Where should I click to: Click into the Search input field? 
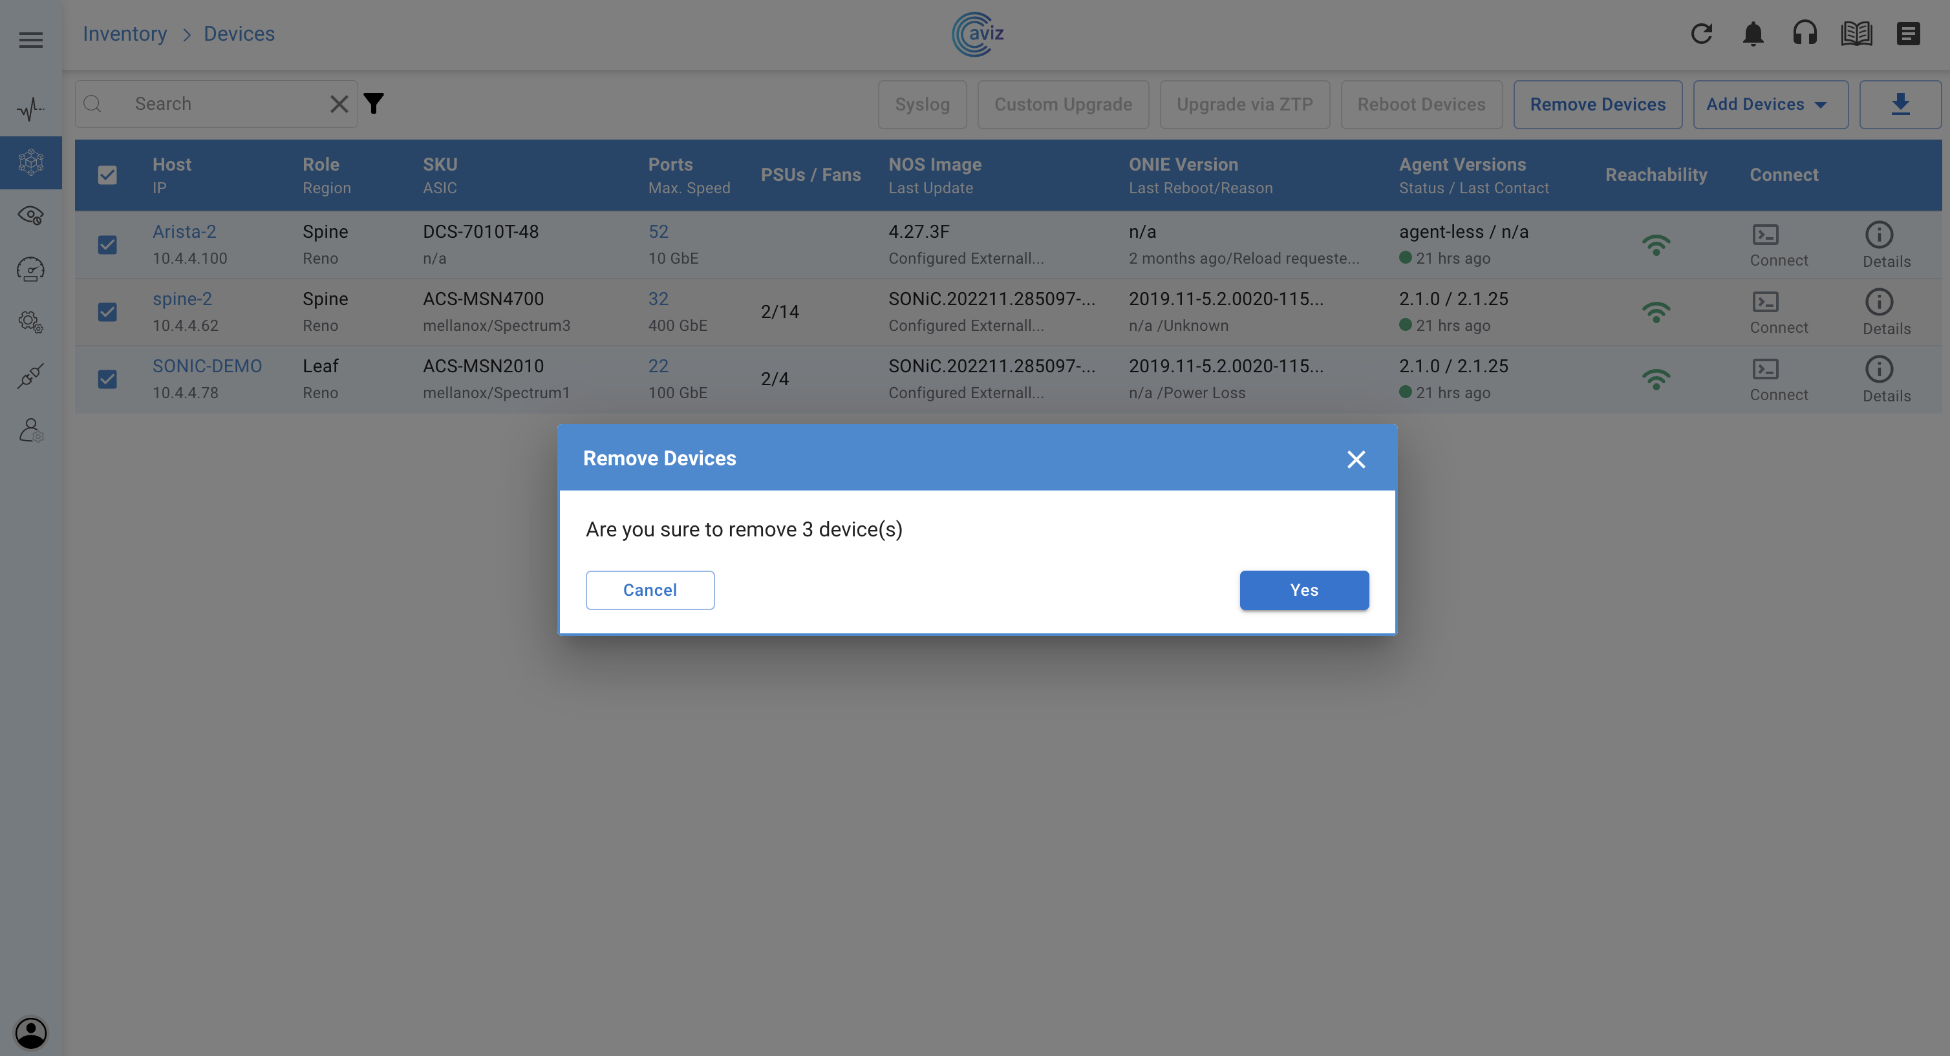click(220, 105)
